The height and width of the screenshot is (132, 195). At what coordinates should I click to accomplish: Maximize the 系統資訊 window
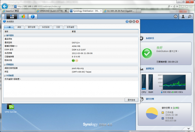[134, 22]
